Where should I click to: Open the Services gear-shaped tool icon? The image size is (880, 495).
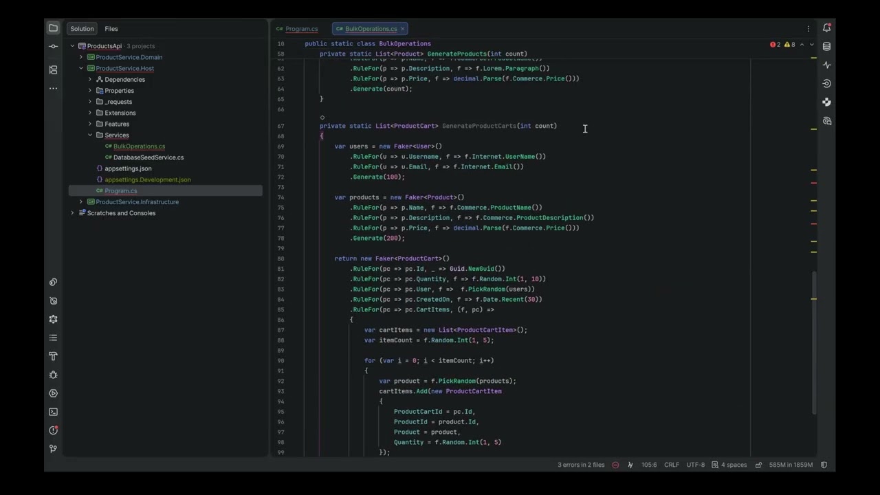(53, 319)
